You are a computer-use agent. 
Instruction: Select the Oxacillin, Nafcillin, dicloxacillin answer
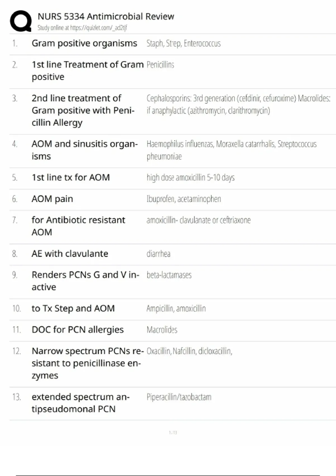pyautogui.click(x=189, y=351)
